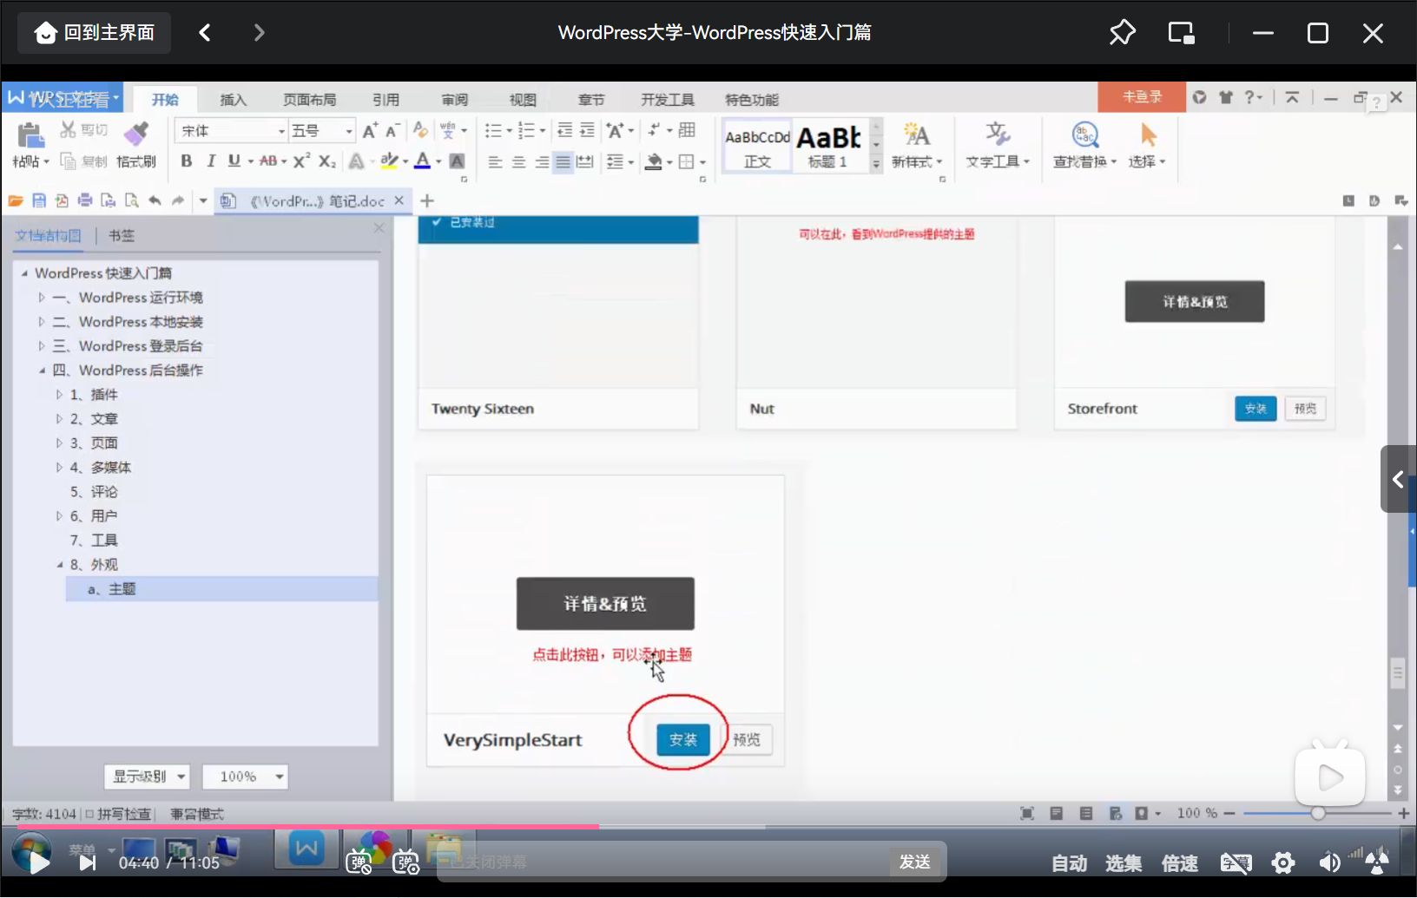Screen dimensions: 1417x898
Task: Click the 格式刷 format painter
Action: click(136, 145)
